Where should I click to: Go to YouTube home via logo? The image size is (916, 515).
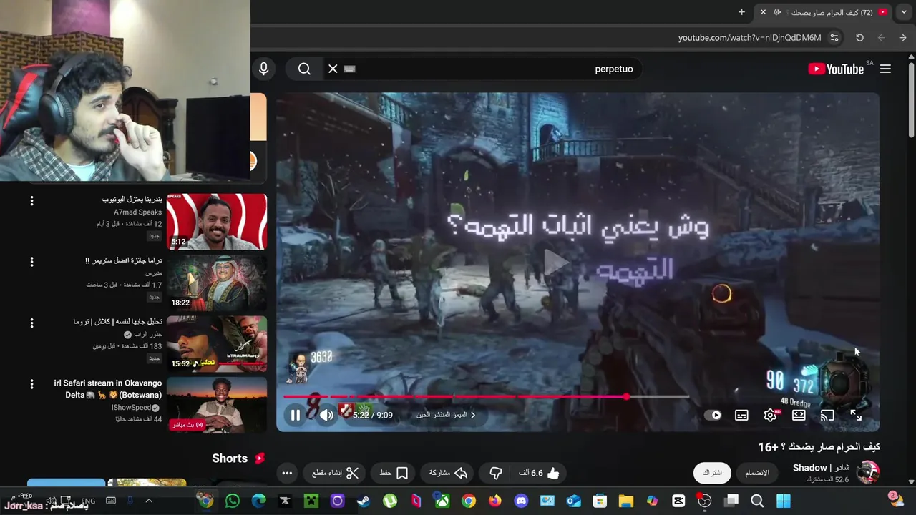coord(836,69)
